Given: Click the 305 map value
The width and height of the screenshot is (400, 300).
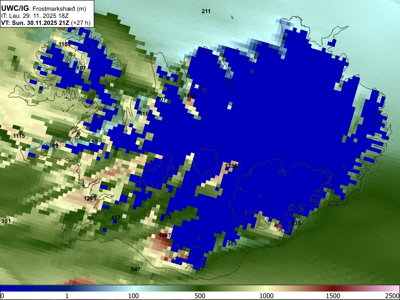Looking at the screenshot, I should point(232,244).
